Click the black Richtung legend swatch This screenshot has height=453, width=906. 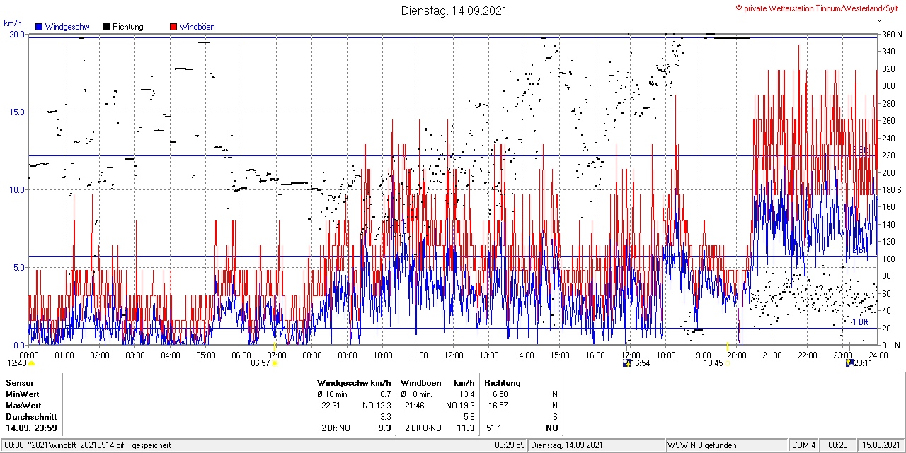pyautogui.click(x=106, y=27)
